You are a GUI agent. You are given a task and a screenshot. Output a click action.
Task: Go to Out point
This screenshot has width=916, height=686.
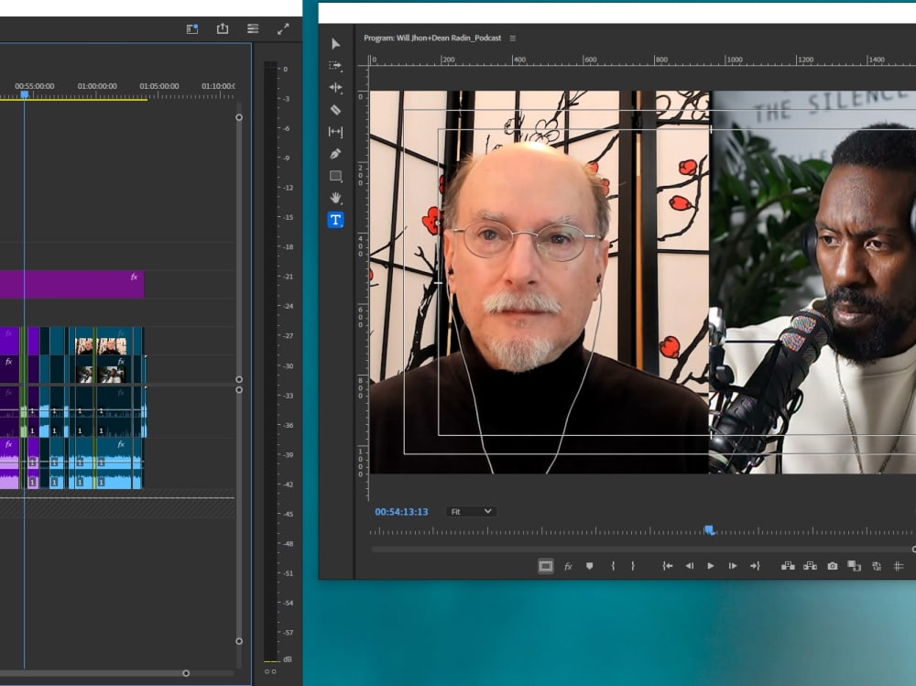pyautogui.click(x=755, y=566)
